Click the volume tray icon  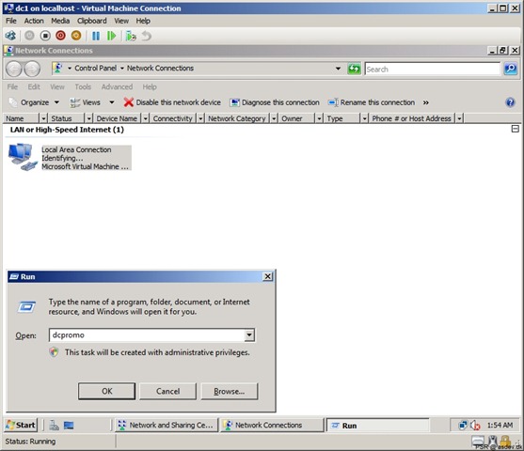pyautogui.click(x=475, y=426)
